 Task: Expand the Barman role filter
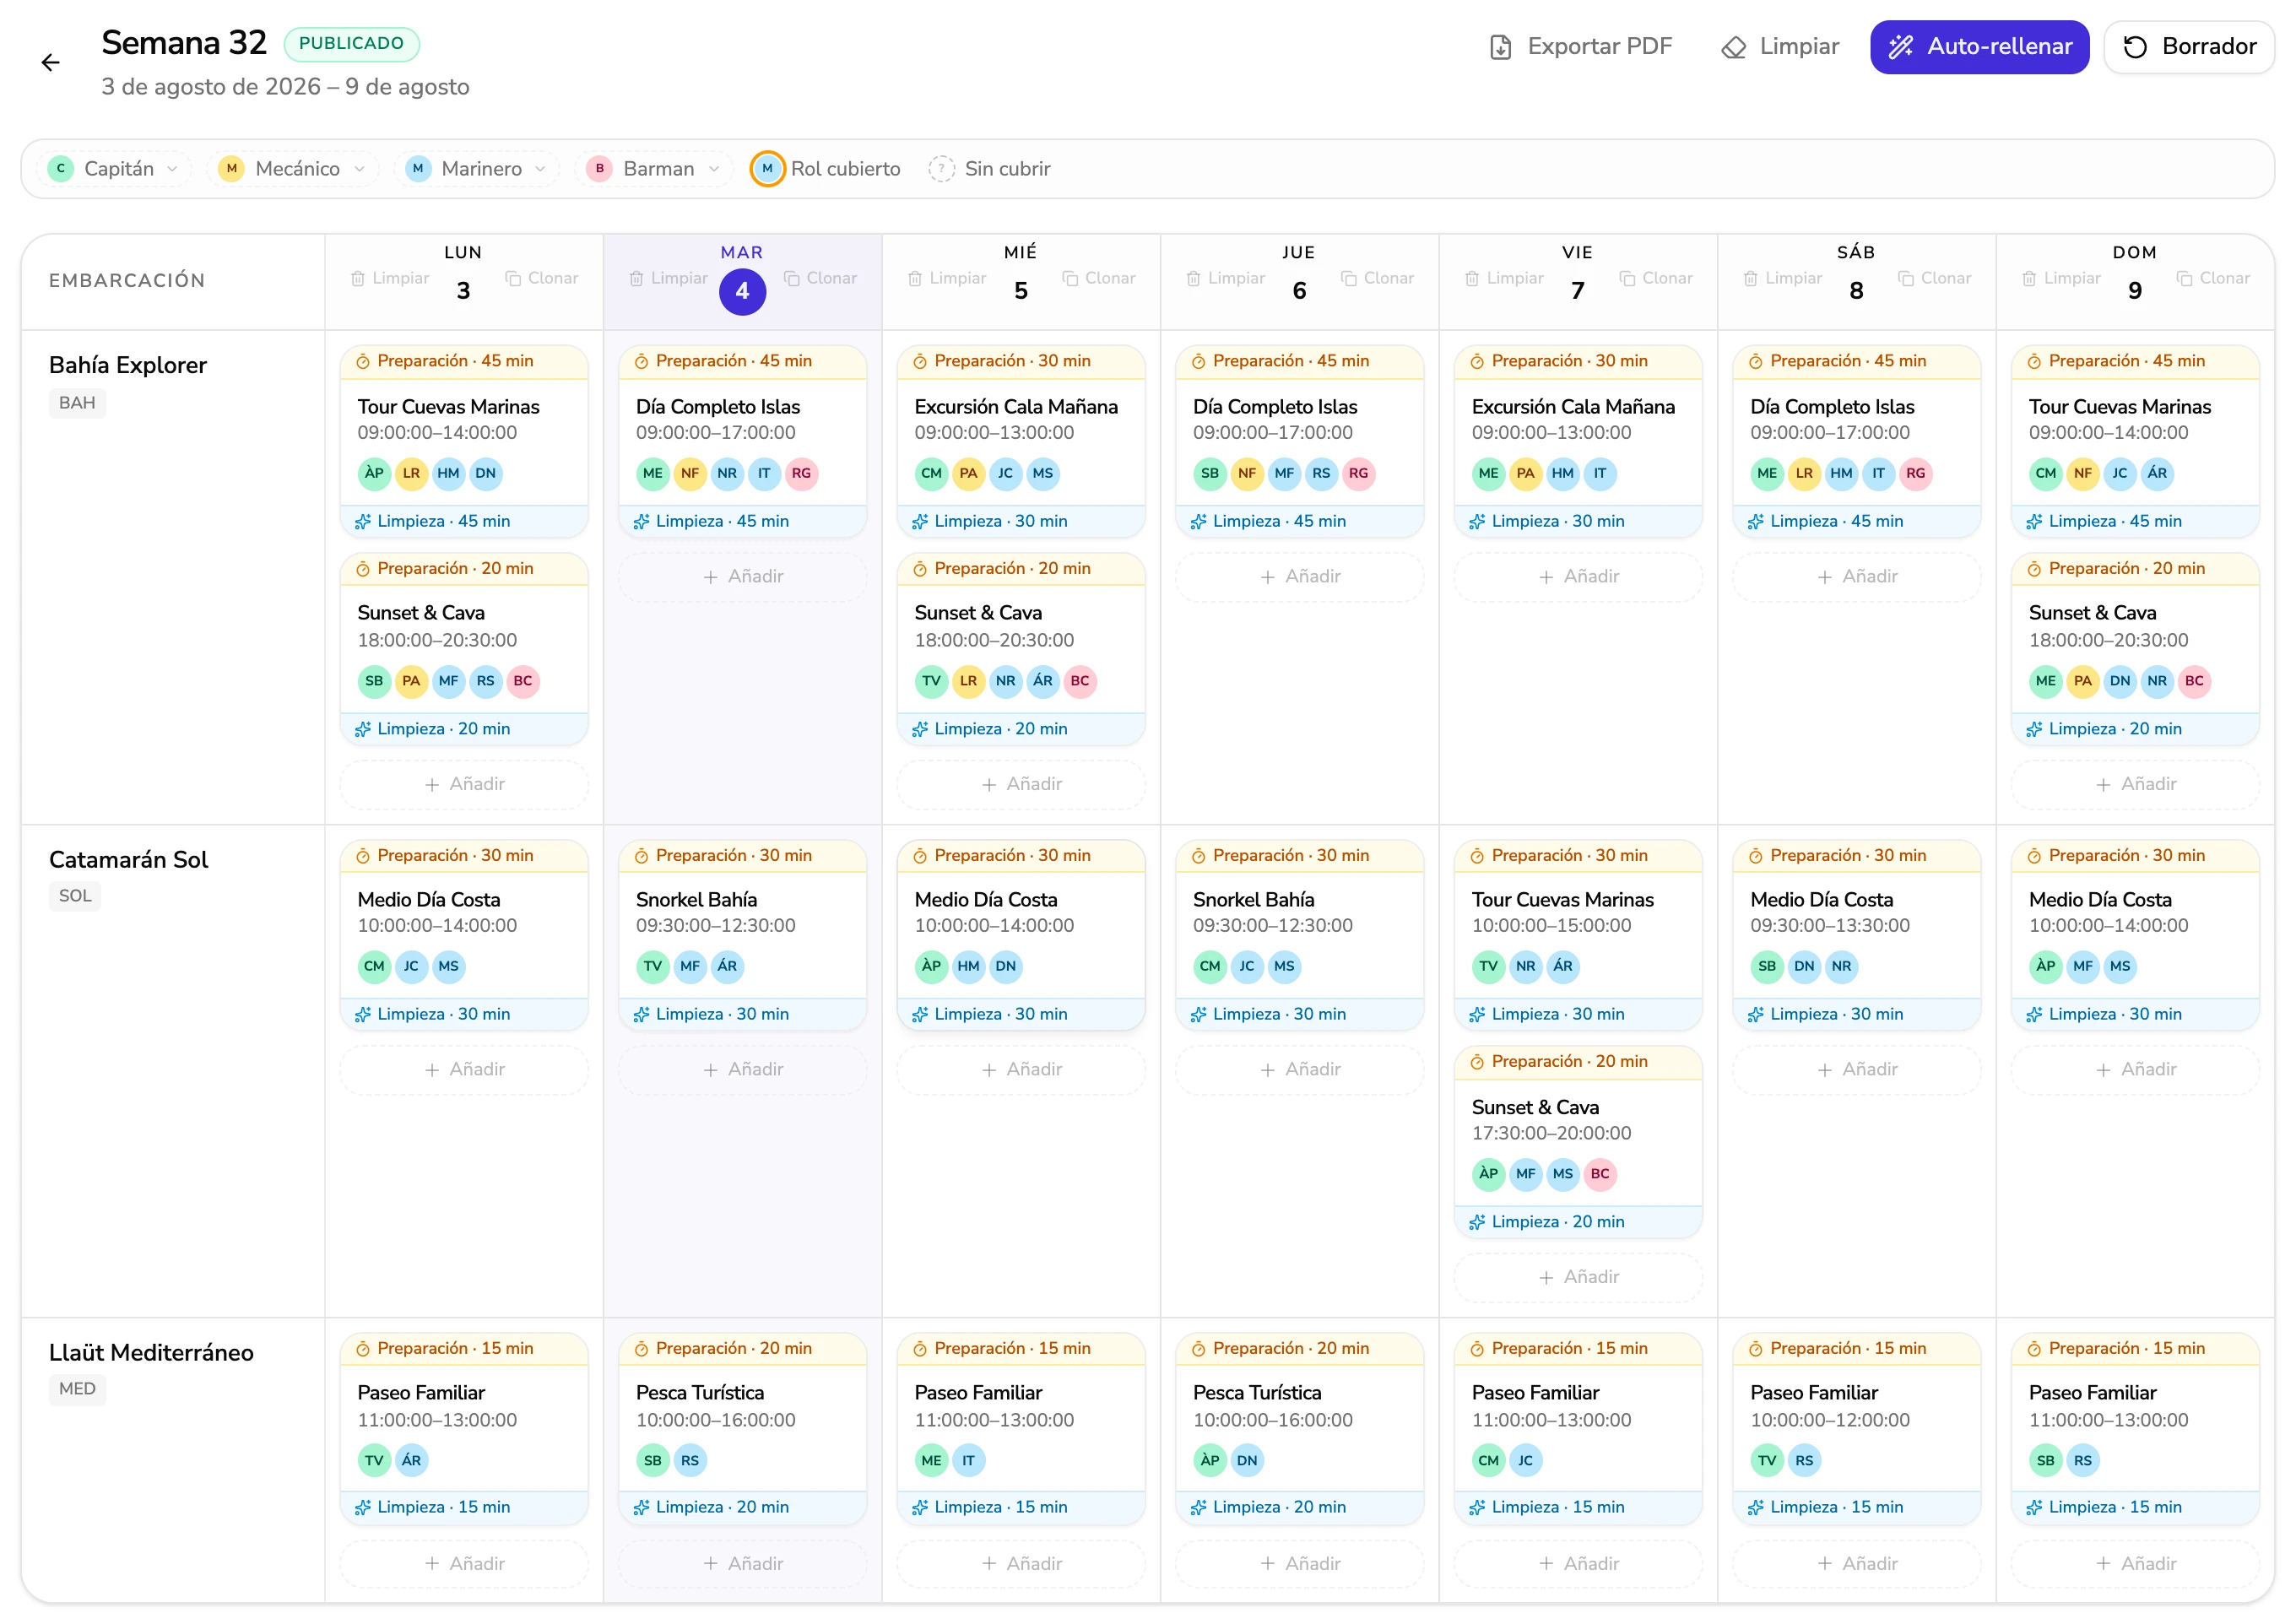pos(654,169)
